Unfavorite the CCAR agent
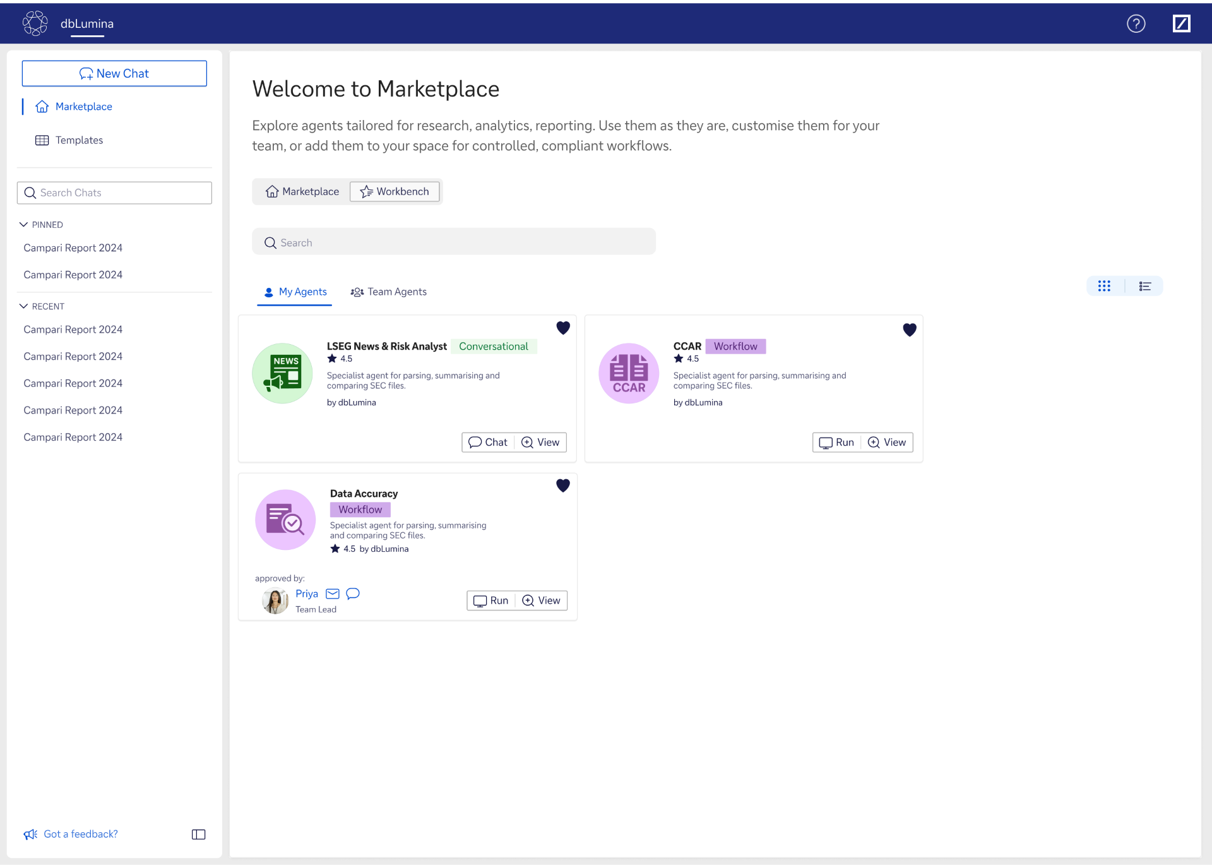This screenshot has width=1212, height=865. coord(910,330)
